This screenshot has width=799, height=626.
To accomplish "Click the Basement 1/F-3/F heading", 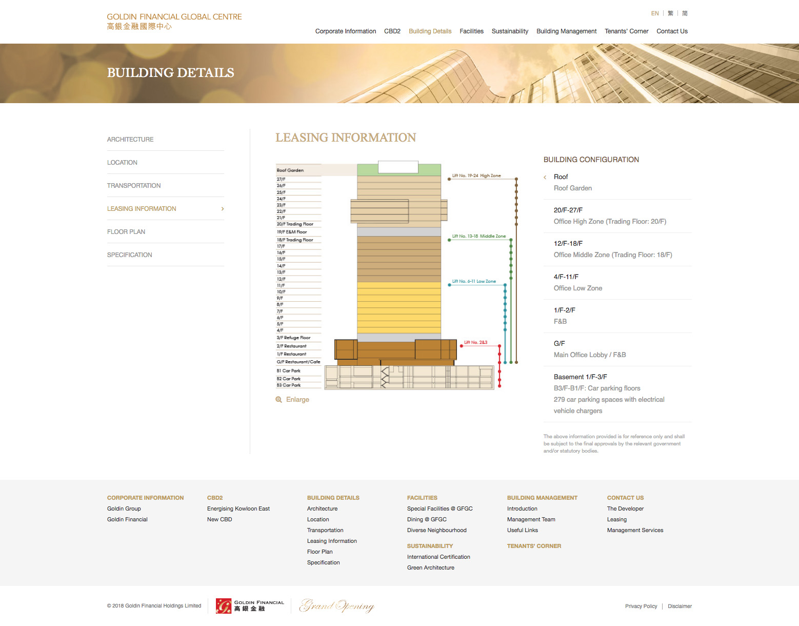I will pyautogui.click(x=580, y=377).
